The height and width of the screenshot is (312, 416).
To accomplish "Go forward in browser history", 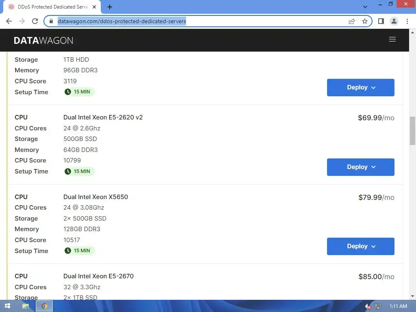I will point(22,21).
